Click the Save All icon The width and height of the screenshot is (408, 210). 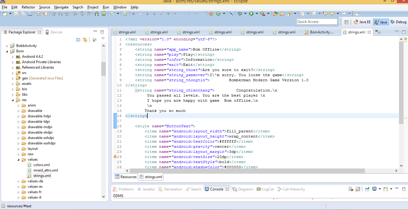(x=23, y=14)
